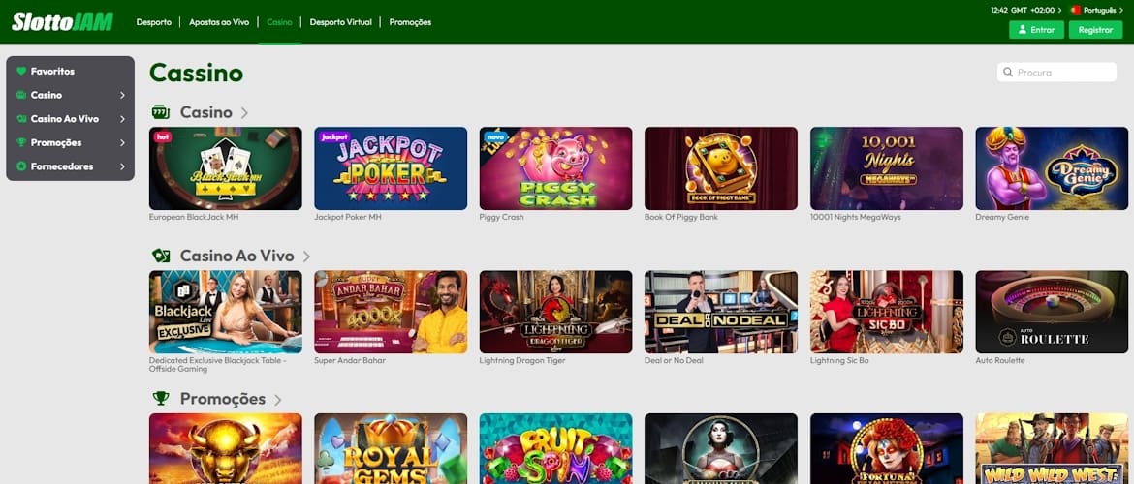
Task: Open the Português language dropdown
Action: (1097, 10)
